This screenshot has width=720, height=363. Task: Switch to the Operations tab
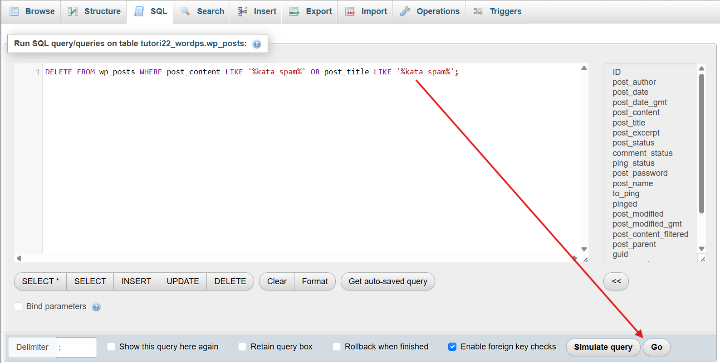tap(429, 11)
